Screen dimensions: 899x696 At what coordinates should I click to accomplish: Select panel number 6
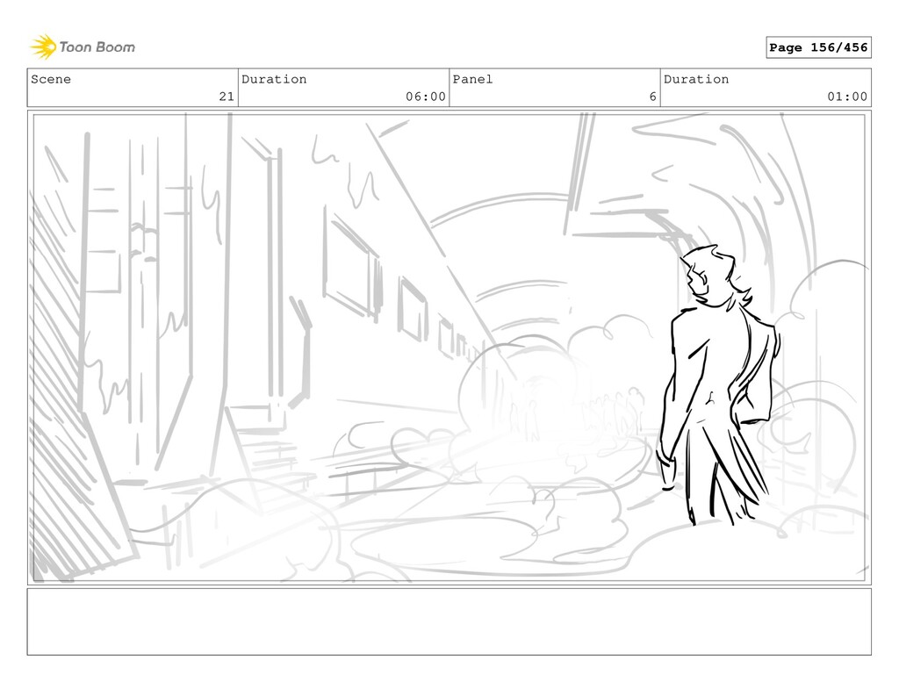coord(652,97)
